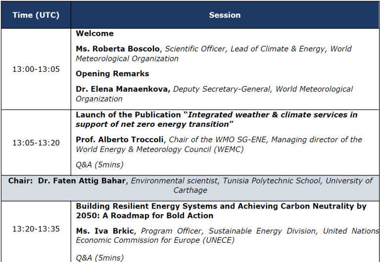Click Q&A (5mins) under Iva Brkic's session

[x=99, y=258]
